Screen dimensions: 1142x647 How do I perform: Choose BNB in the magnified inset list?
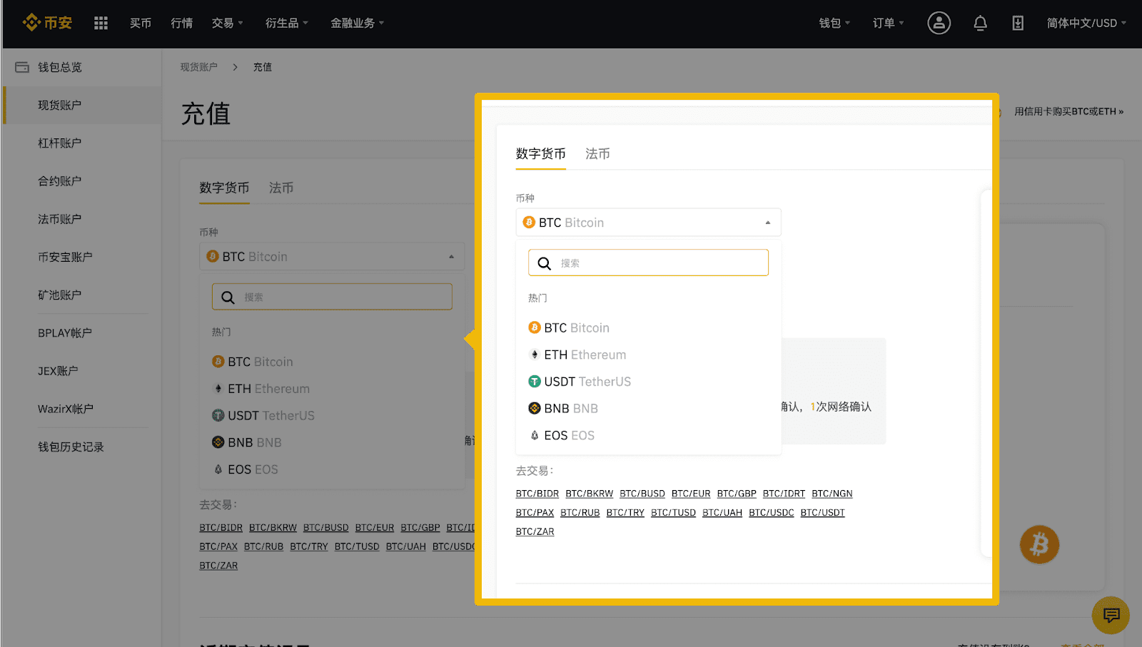click(x=563, y=408)
